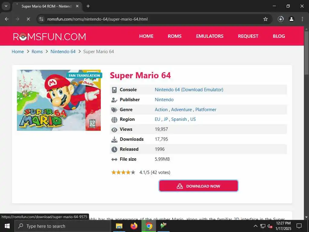Click the Views eye icon

click(x=114, y=130)
